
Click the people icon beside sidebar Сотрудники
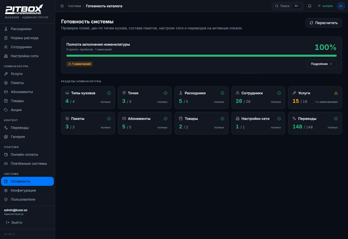(x=6, y=47)
